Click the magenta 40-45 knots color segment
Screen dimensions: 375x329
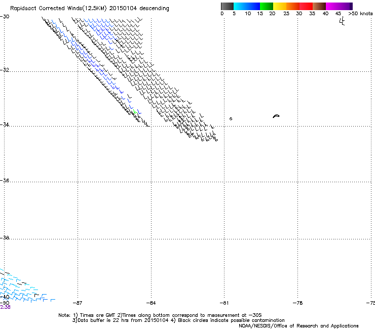pyautogui.click(x=332, y=6)
